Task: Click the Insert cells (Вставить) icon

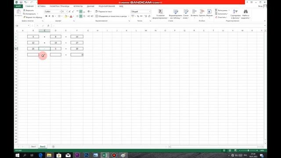Action: pos(194,12)
